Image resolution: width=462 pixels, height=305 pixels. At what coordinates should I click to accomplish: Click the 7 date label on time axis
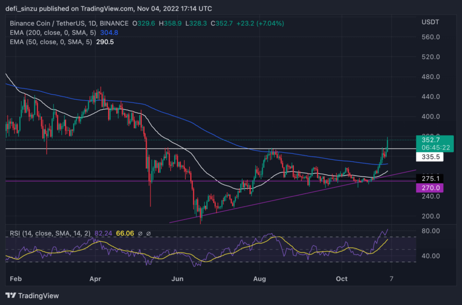click(391, 279)
